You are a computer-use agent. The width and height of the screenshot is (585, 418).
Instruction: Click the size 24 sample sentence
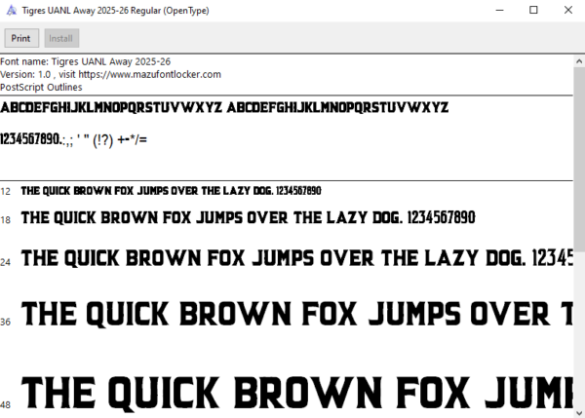point(297,258)
